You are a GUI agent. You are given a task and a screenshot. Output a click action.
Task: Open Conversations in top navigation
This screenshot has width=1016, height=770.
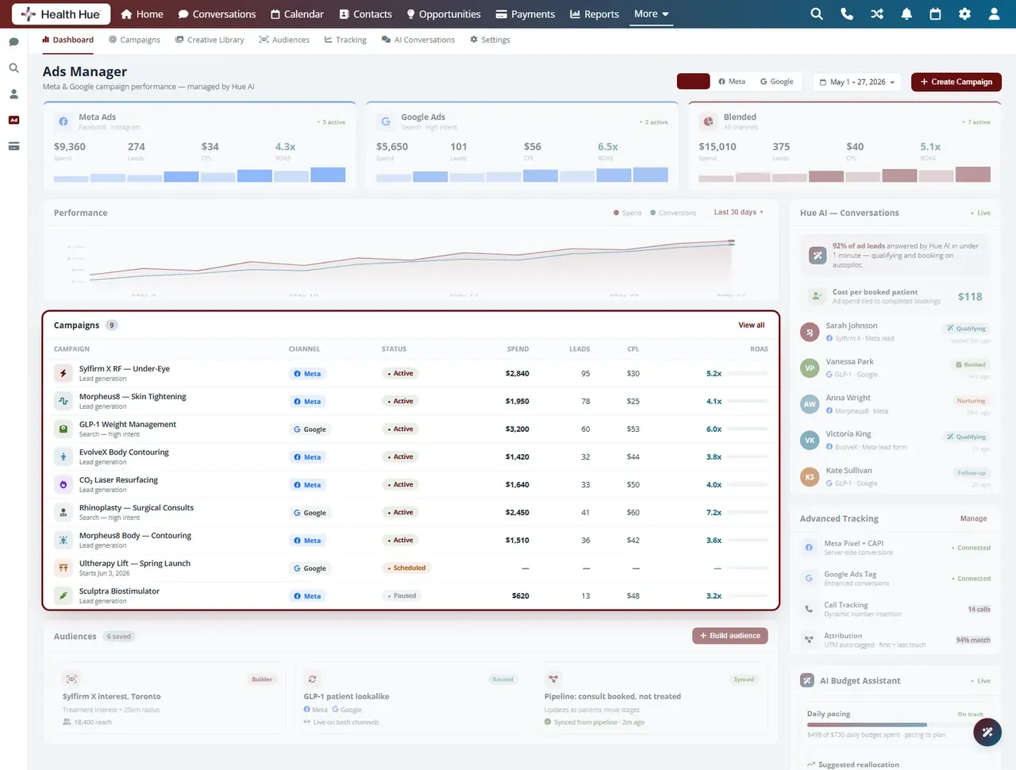217,14
